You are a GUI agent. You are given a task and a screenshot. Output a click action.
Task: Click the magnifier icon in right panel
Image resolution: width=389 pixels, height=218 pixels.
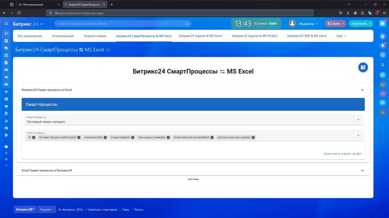point(383,65)
